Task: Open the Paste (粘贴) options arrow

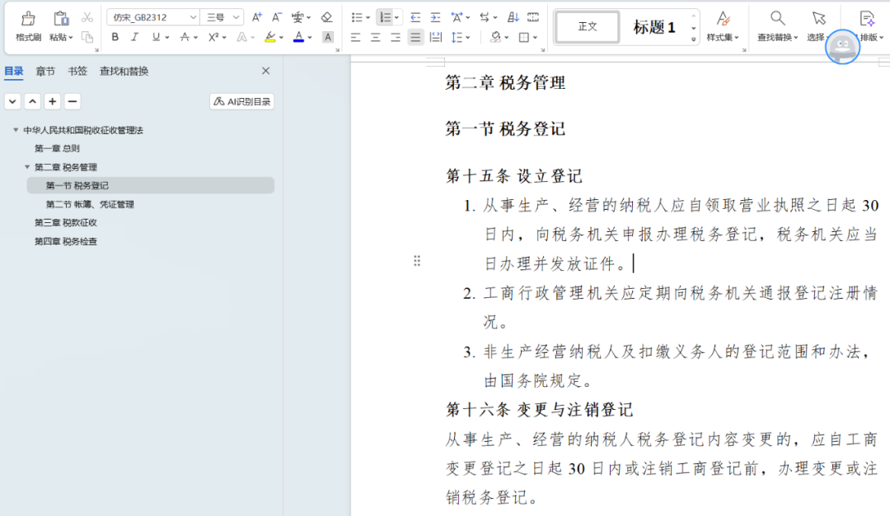Action: 70,37
